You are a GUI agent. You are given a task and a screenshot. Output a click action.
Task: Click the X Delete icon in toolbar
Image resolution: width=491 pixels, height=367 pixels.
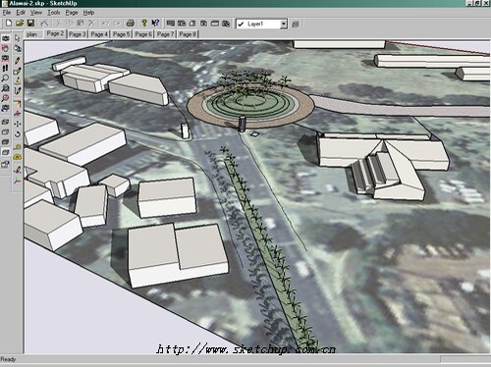(x=91, y=24)
